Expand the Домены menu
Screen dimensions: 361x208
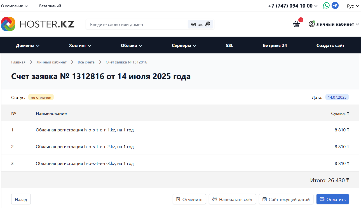[28, 46]
